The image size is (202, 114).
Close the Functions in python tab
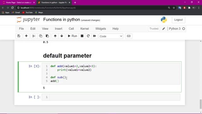pyautogui.click(x=69, y=3)
